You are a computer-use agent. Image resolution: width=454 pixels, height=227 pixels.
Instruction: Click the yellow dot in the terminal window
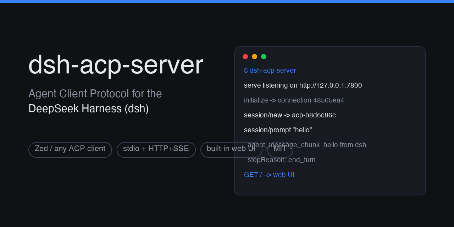tap(254, 57)
